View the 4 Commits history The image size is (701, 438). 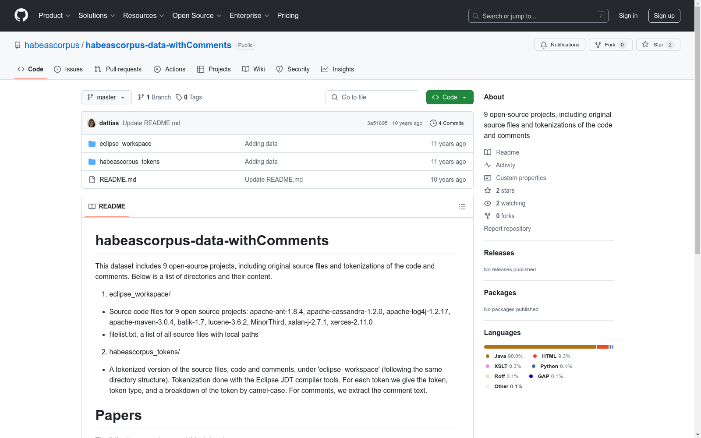click(447, 123)
